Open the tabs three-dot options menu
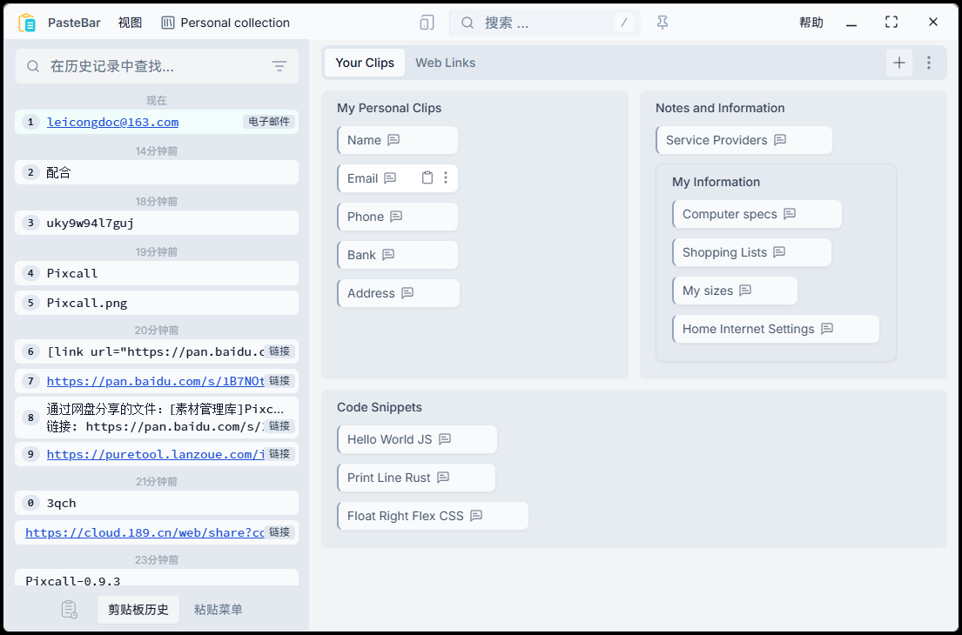 coord(929,63)
